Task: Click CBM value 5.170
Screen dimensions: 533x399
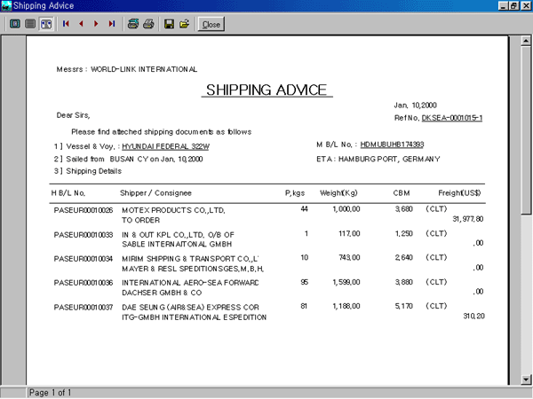Action: tap(404, 307)
